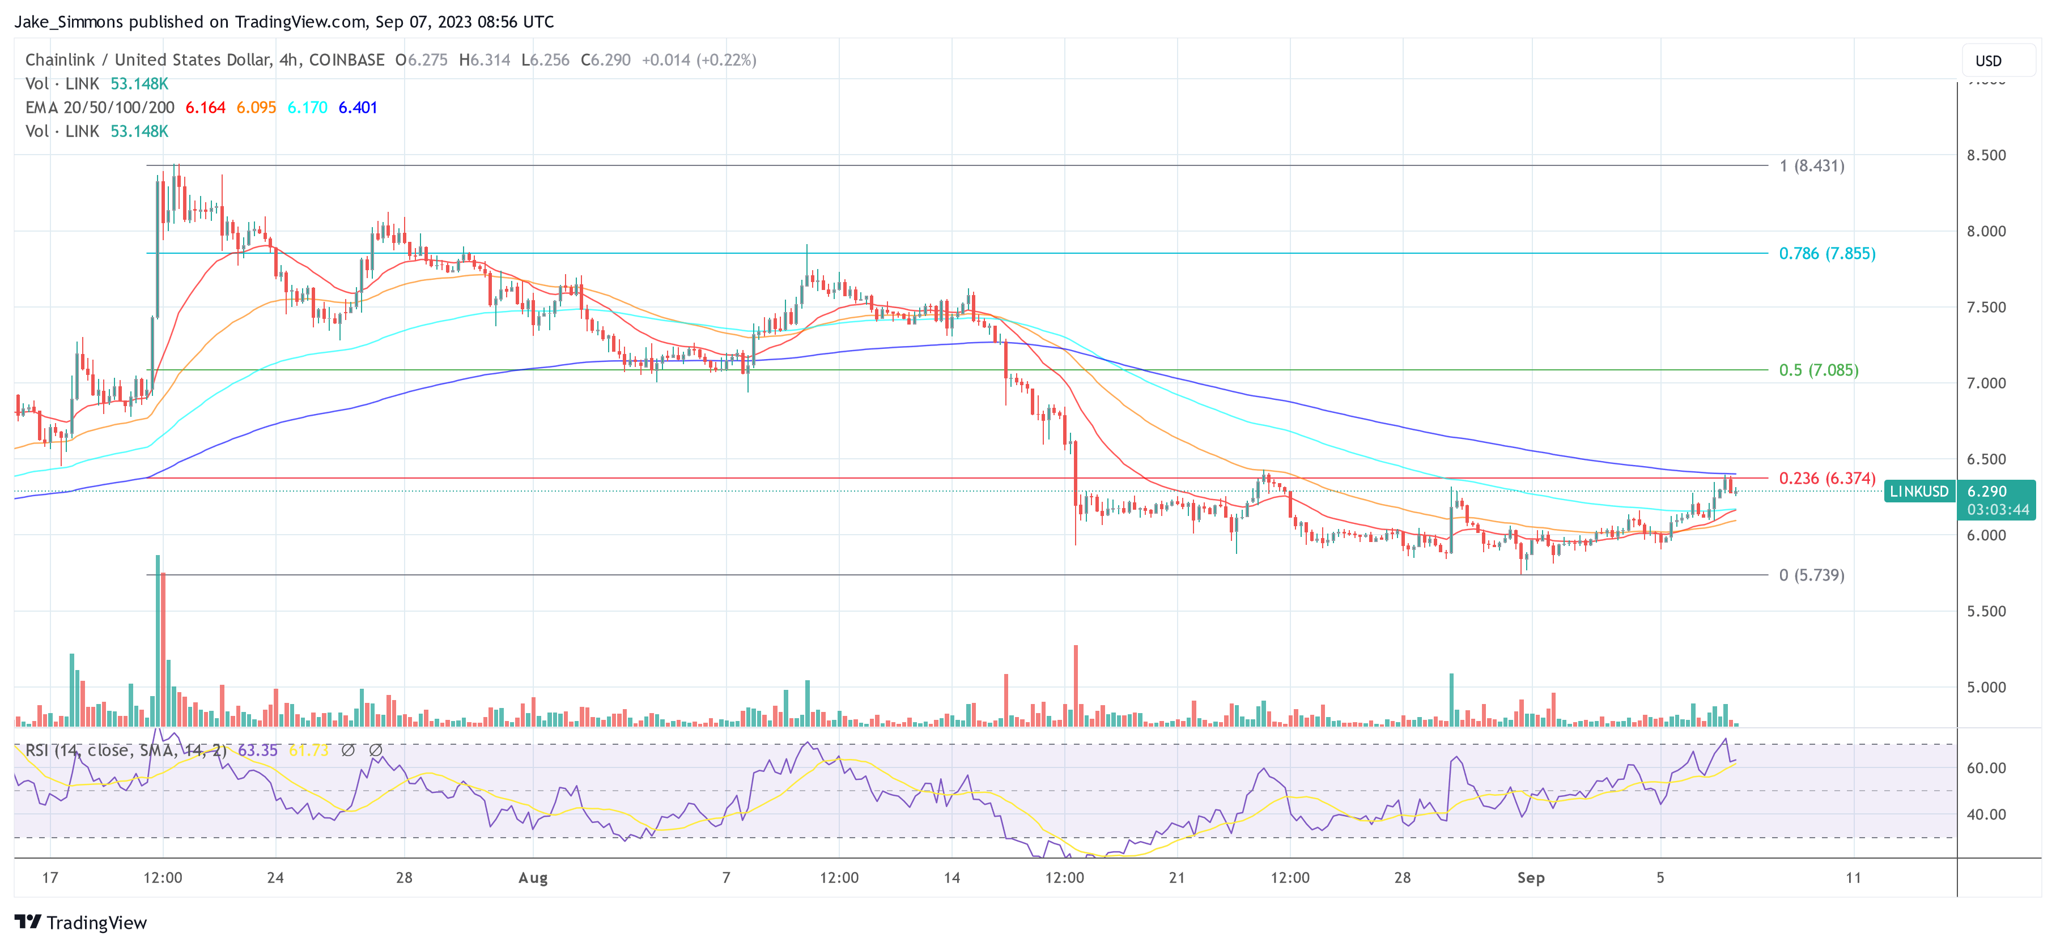Click the LINKUSD price tag label
The width and height of the screenshot is (2056, 947).
1919,492
